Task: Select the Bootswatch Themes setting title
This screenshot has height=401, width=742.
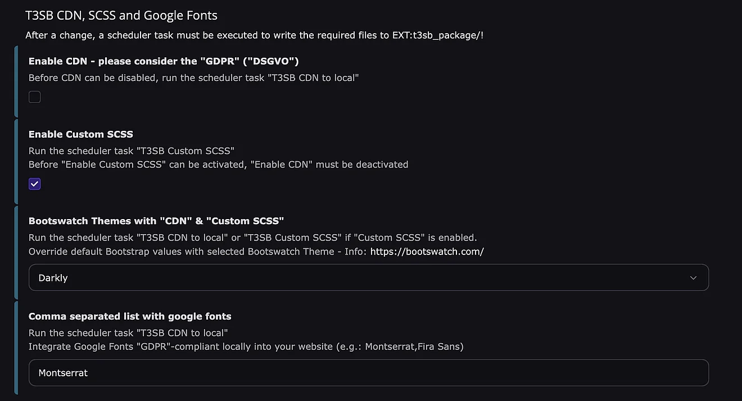Action: (156, 221)
